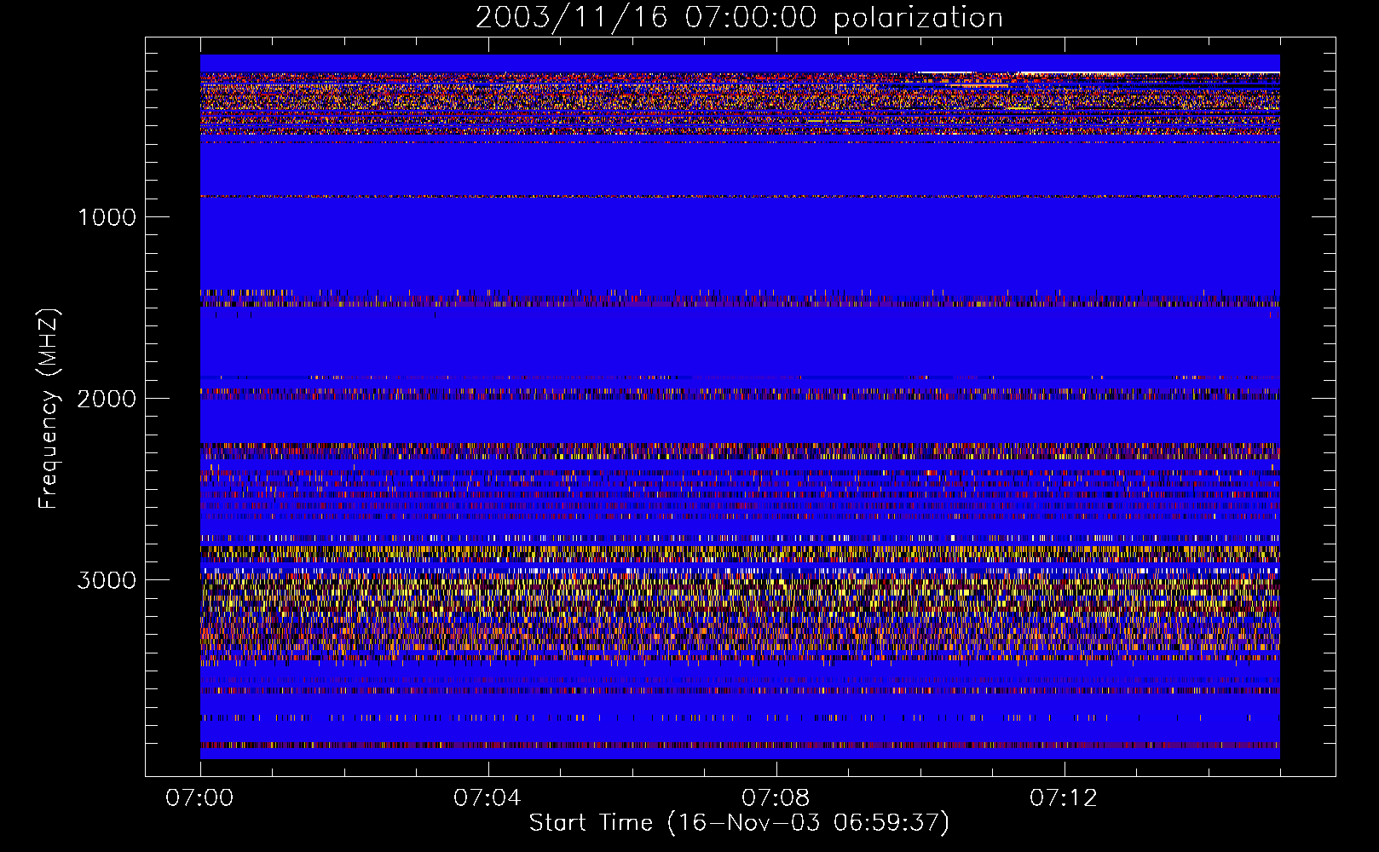Image resolution: width=1379 pixels, height=852 pixels.
Task: Click the plot title '2003/11/16 07:00:00 polarization'
Action: pos(739,18)
